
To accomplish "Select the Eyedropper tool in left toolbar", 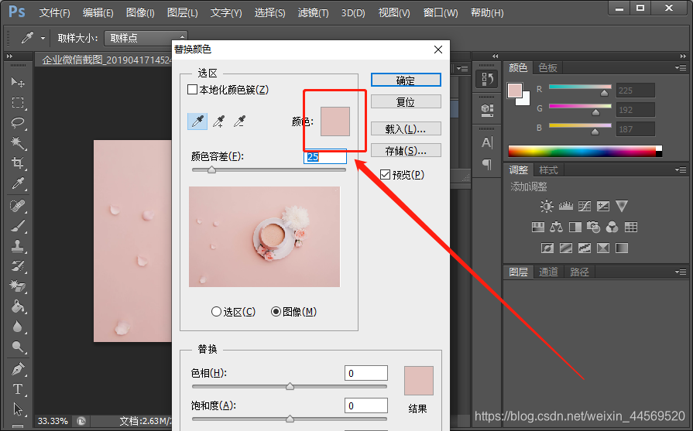I will click(18, 183).
